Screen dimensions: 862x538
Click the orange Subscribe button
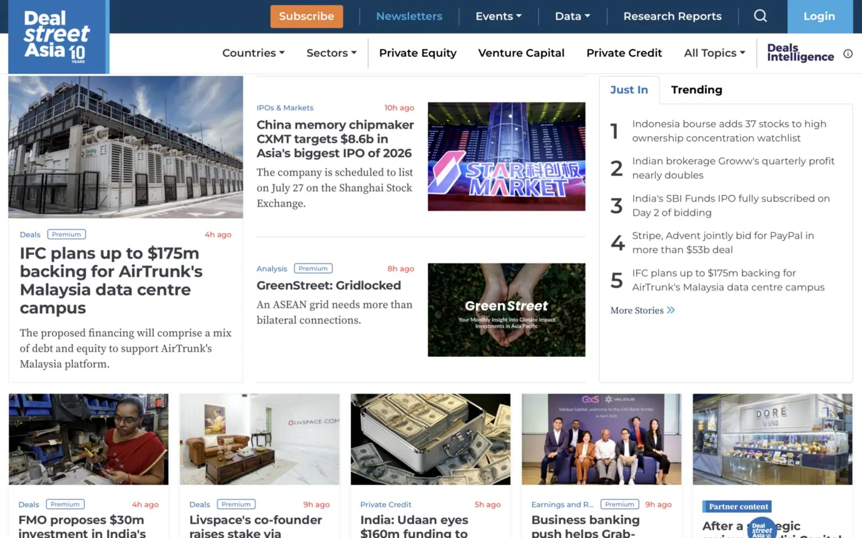tap(307, 16)
